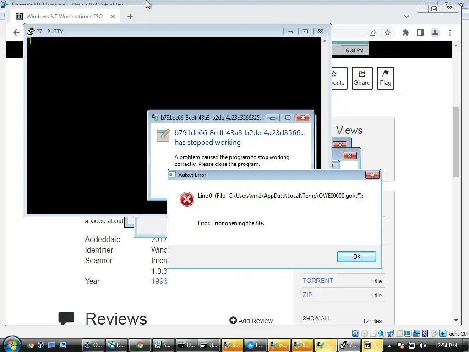
Task: Click OK in the AutoIt Error dialog
Action: pyautogui.click(x=356, y=257)
